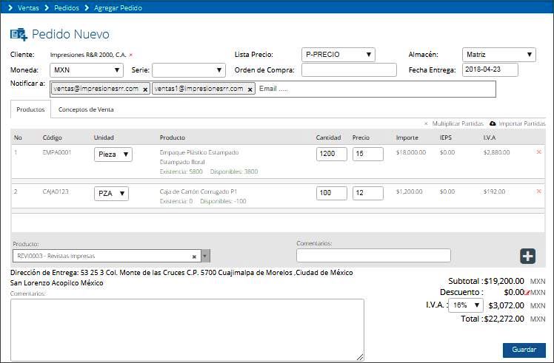The height and width of the screenshot is (363, 554).
Task: Click Disponibles: -100 stock text
Action: (x=223, y=201)
